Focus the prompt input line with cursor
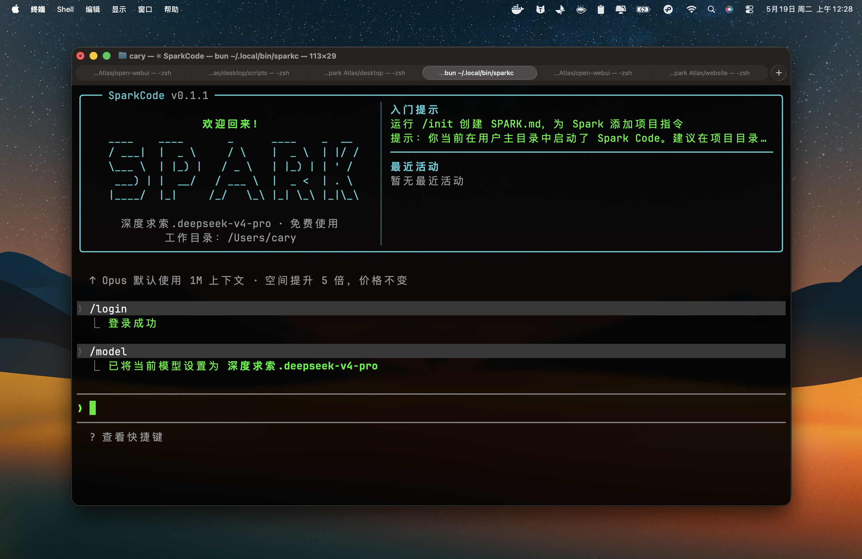The image size is (862, 559). (x=431, y=408)
